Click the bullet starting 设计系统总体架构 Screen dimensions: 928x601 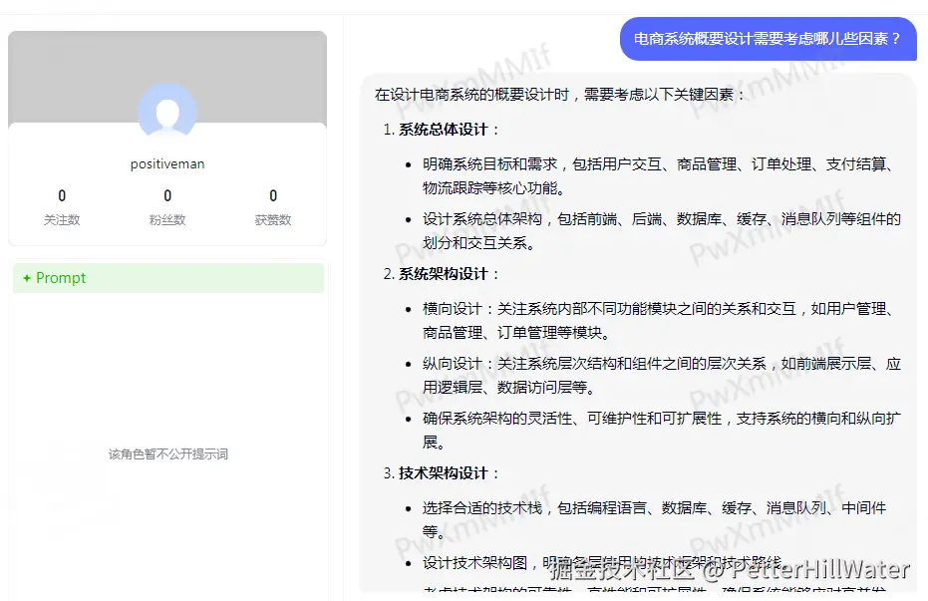coord(661,230)
